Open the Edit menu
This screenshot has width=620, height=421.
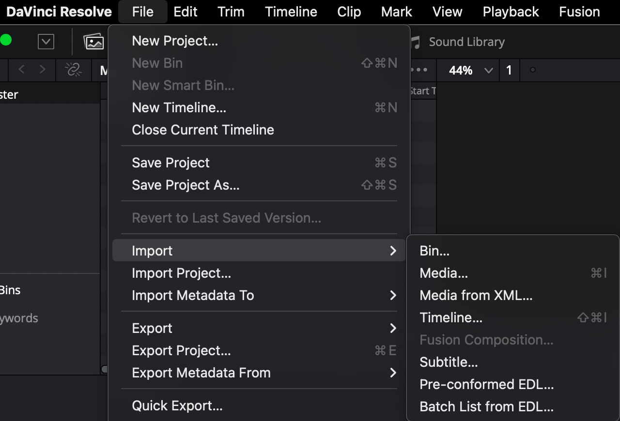[186, 12]
